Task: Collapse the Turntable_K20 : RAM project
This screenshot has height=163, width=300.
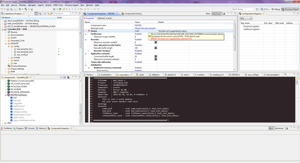Action: pos(3,29)
